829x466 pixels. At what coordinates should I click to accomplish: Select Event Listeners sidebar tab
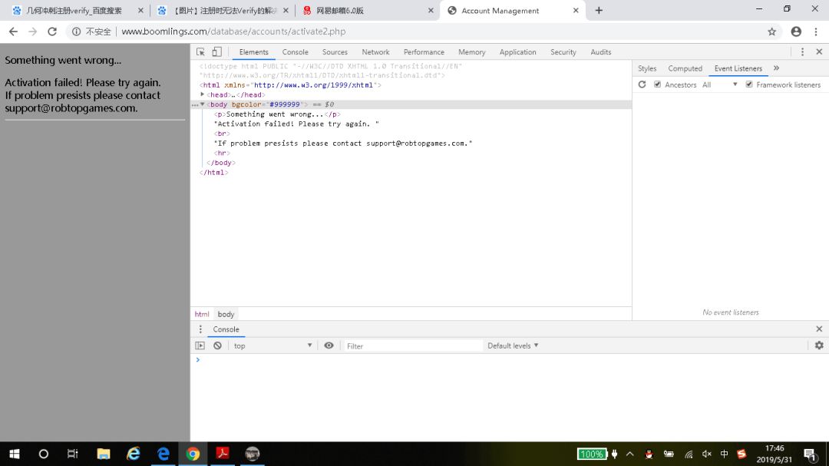pos(738,68)
